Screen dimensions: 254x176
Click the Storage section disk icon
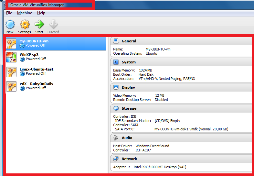[x=116, y=108]
